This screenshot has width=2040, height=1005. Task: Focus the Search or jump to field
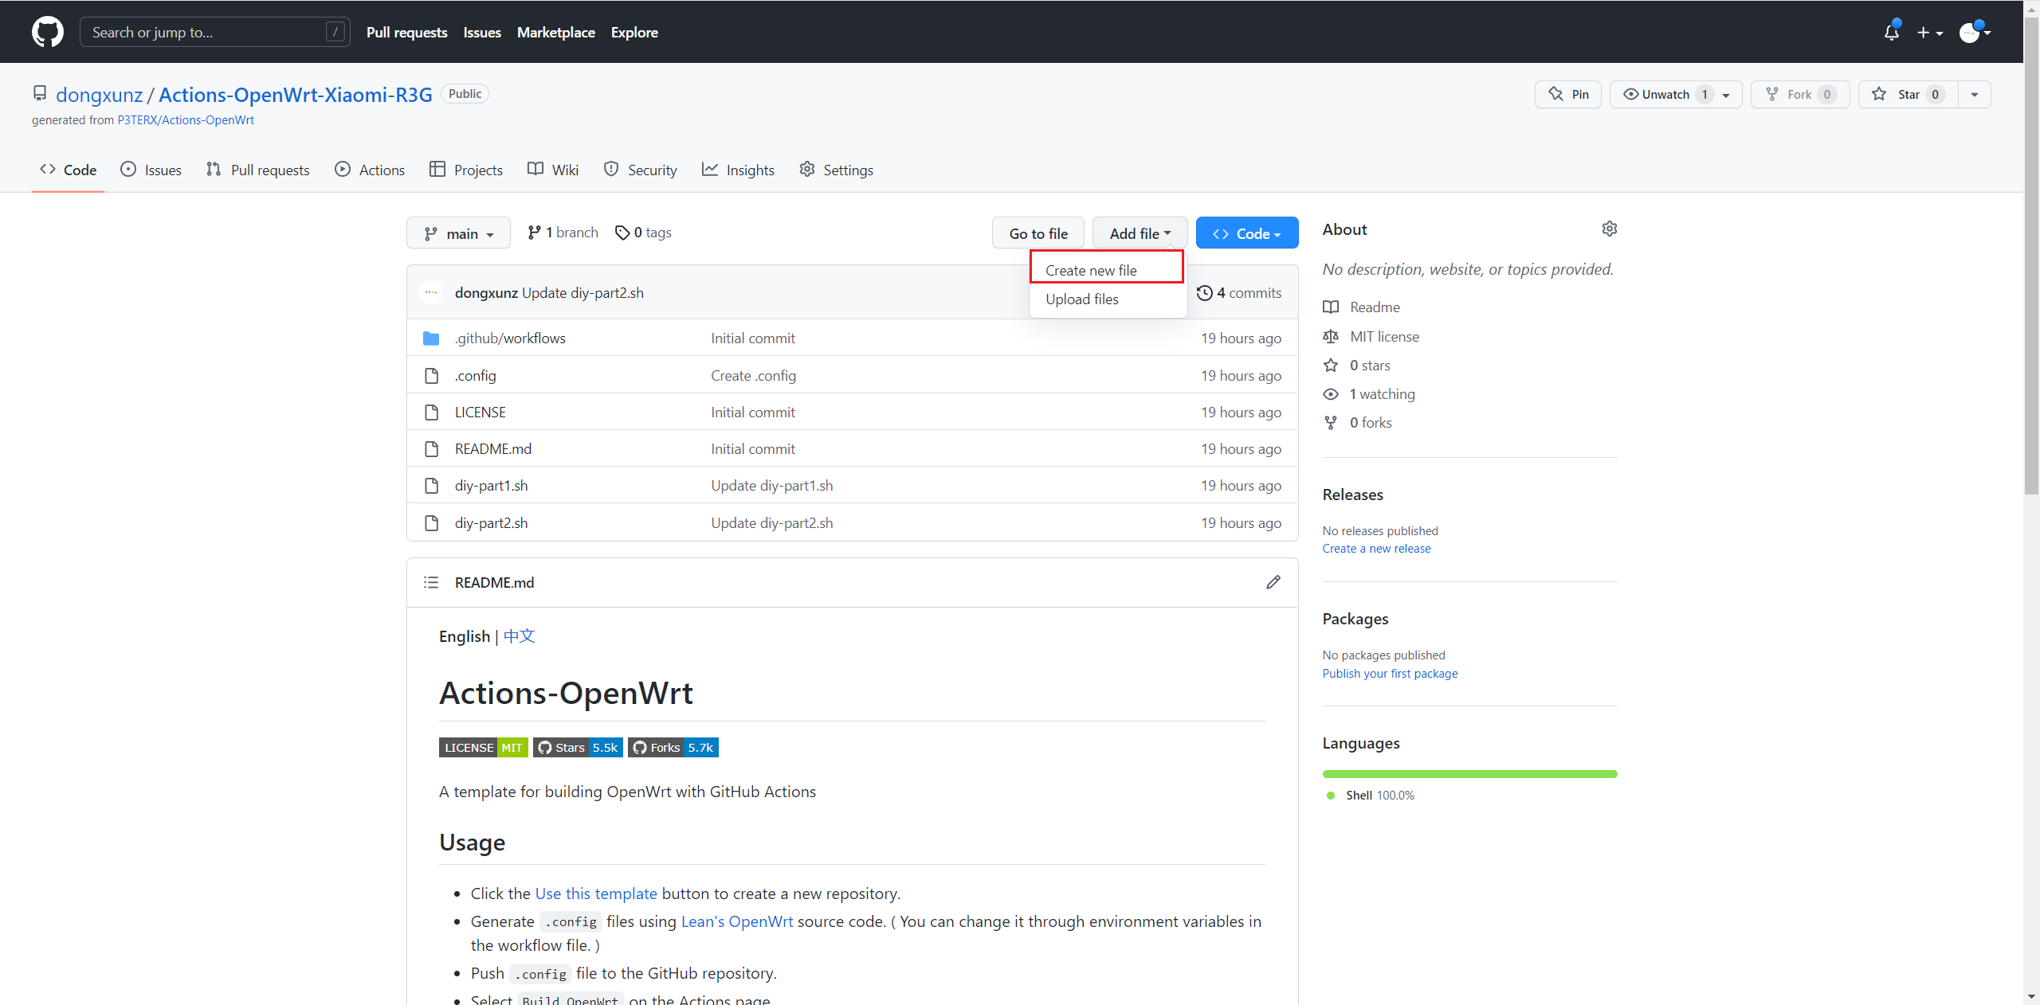(x=214, y=32)
